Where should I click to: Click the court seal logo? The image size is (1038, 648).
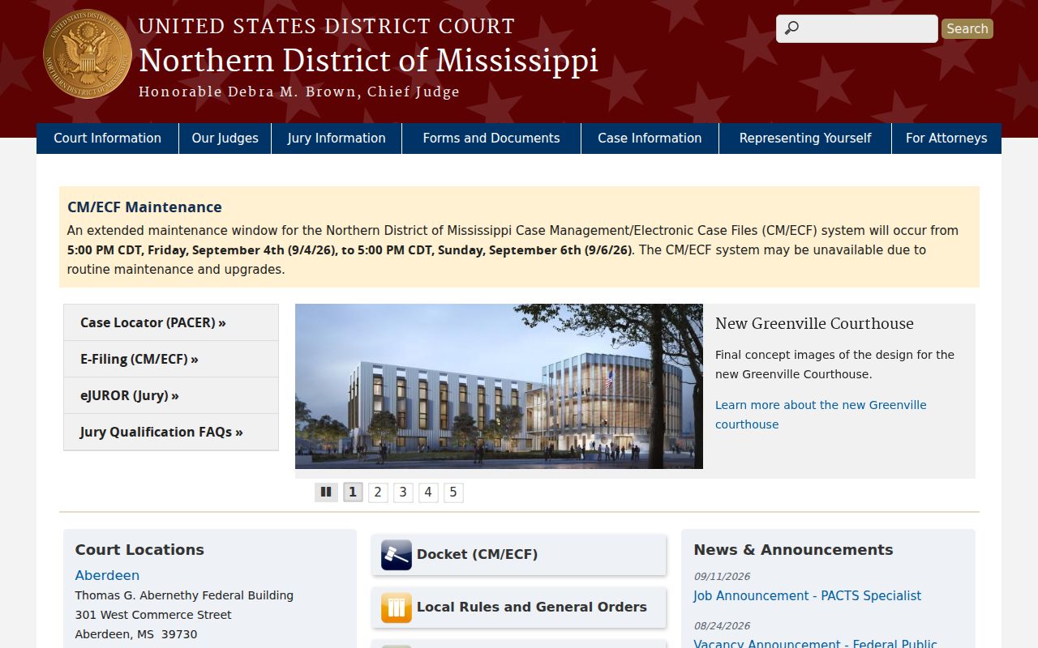(x=88, y=54)
